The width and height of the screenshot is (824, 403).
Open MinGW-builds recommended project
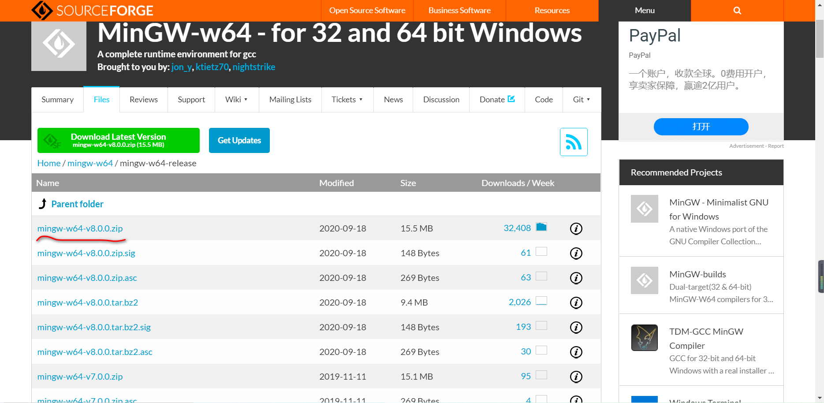[x=697, y=274]
